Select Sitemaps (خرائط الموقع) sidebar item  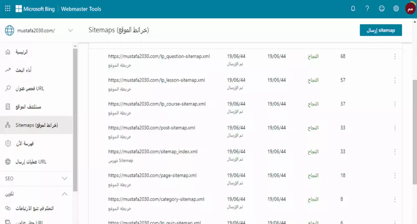pyautogui.click(x=36, y=125)
